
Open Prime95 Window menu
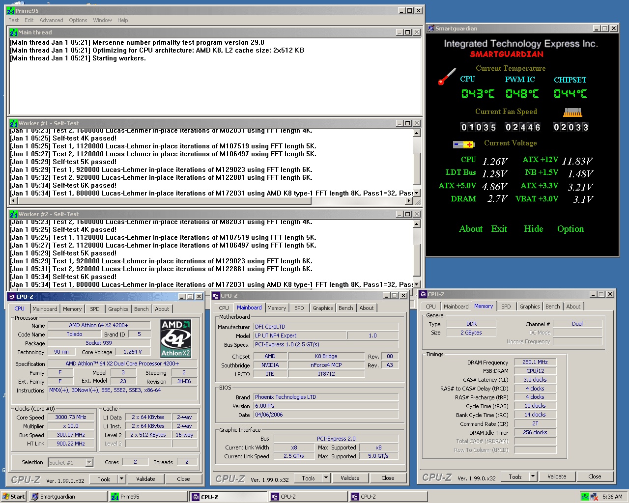click(102, 20)
